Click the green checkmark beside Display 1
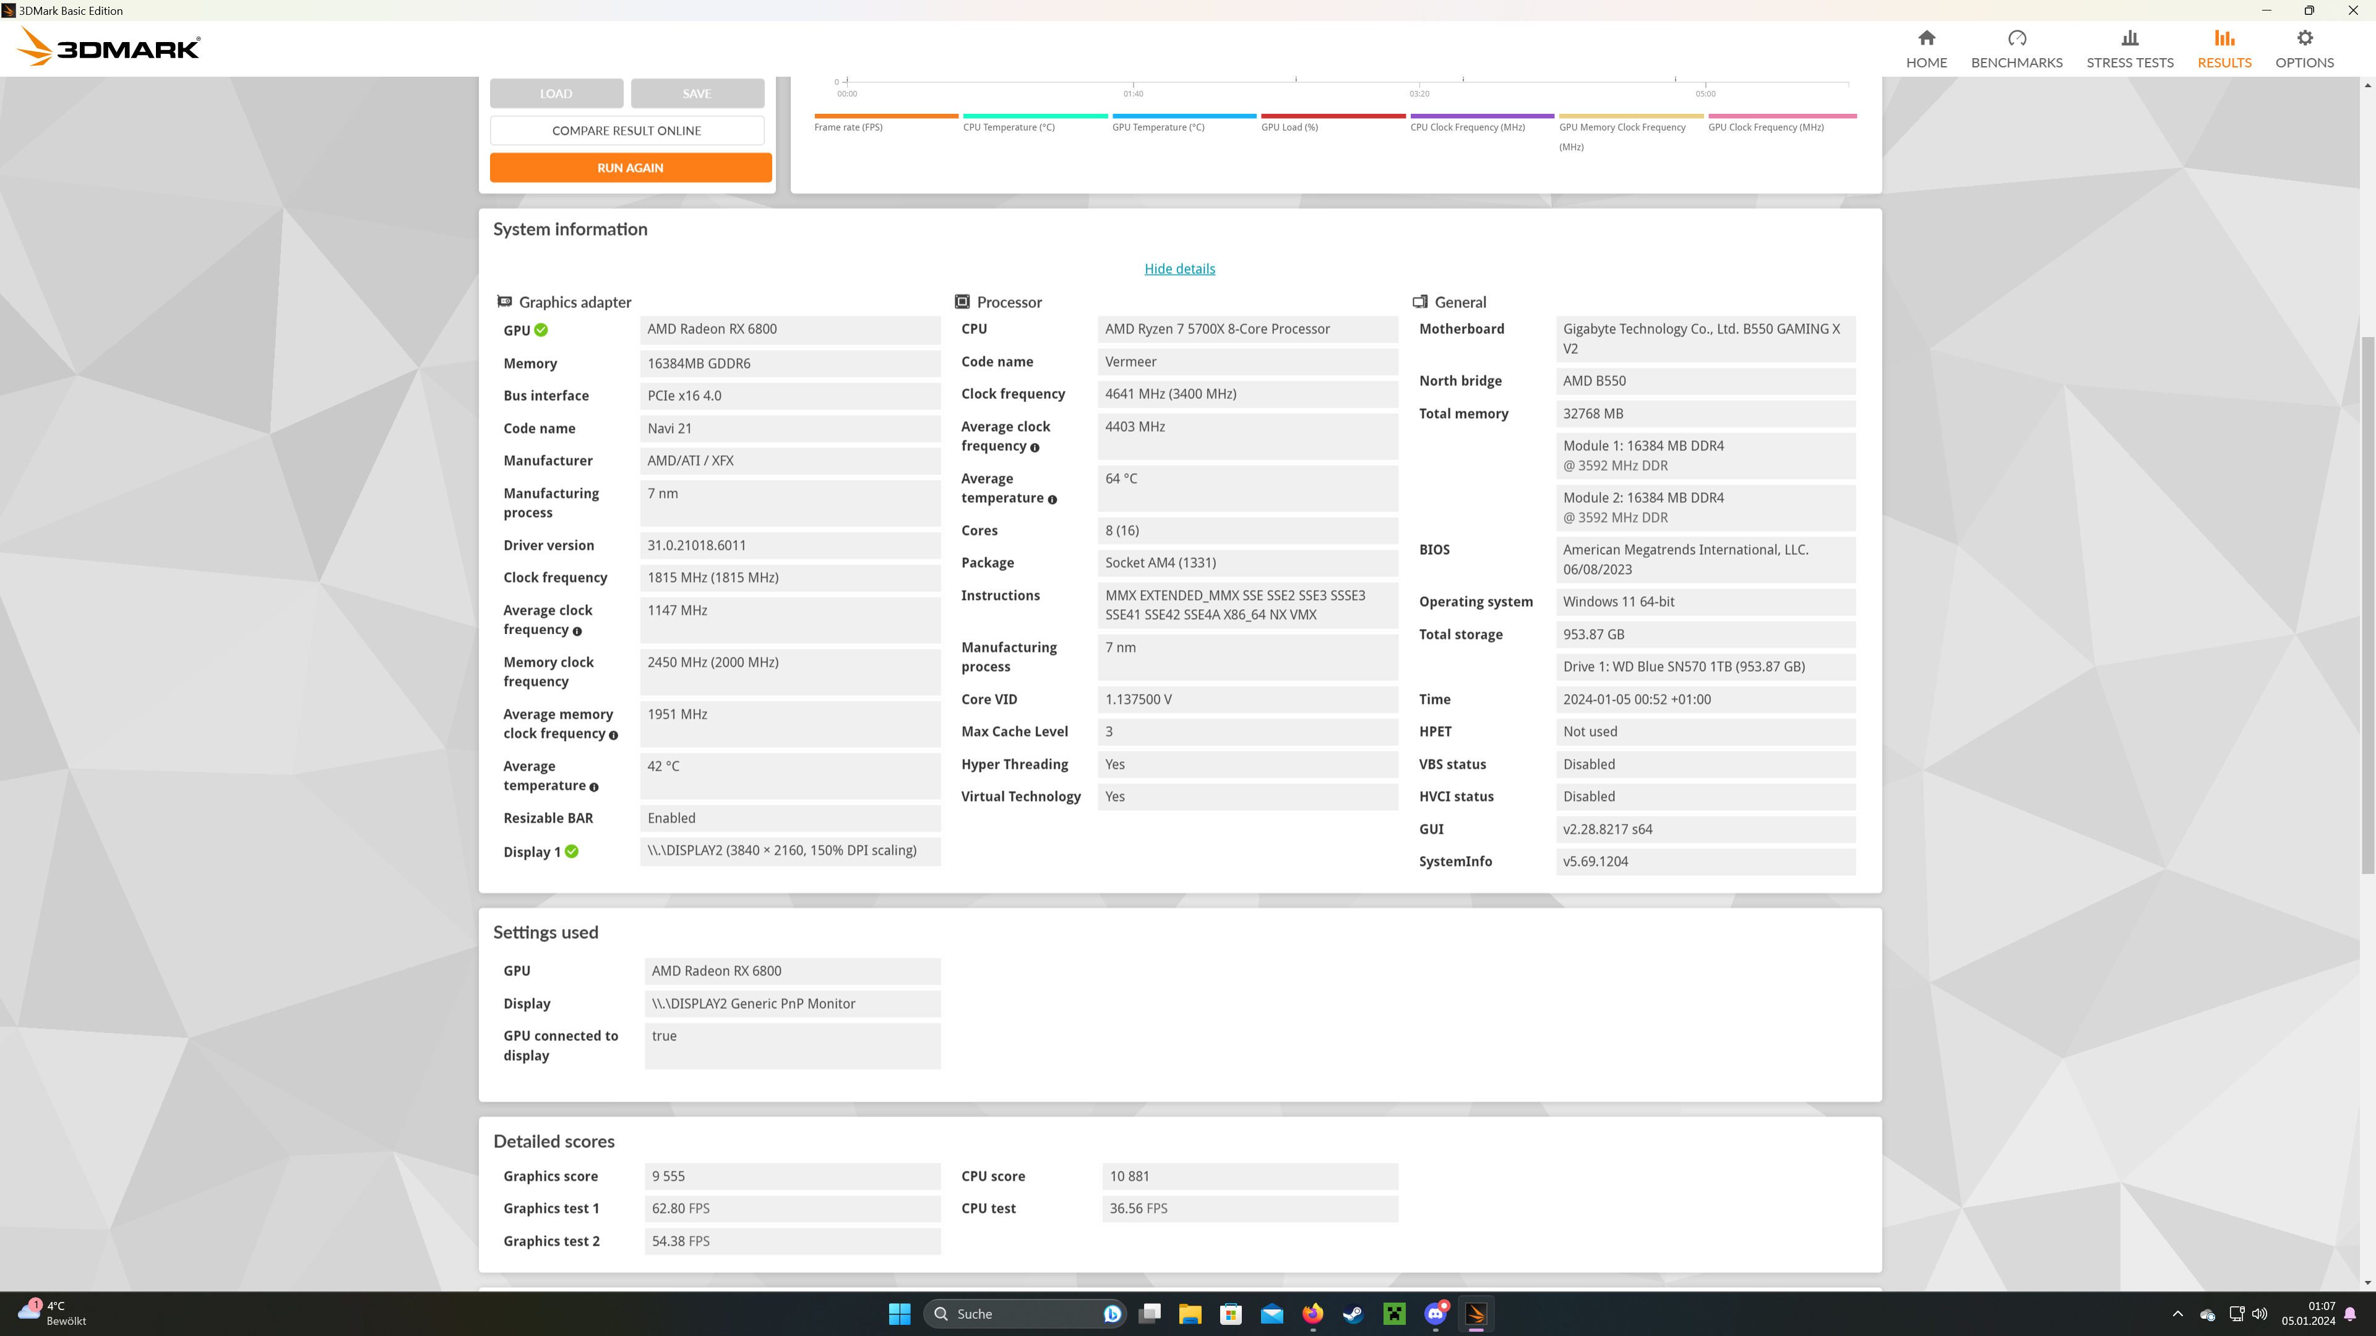This screenshot has width=2376, height=1336. click(572, 852)
